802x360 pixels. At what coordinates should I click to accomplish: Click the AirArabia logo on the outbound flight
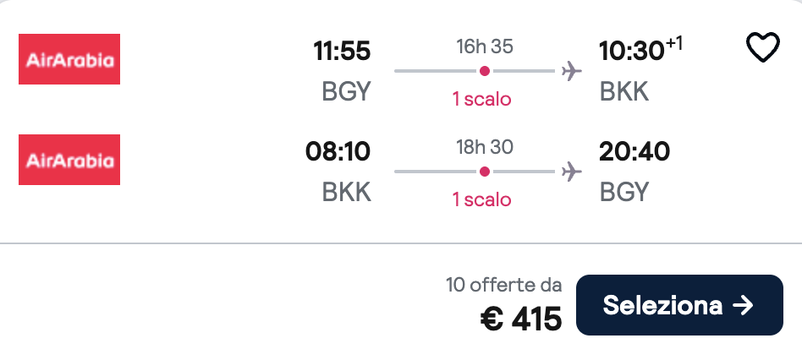(69, 59)
